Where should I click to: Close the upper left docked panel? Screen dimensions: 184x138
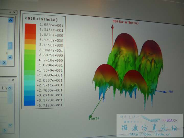click(x=14, y=12)
